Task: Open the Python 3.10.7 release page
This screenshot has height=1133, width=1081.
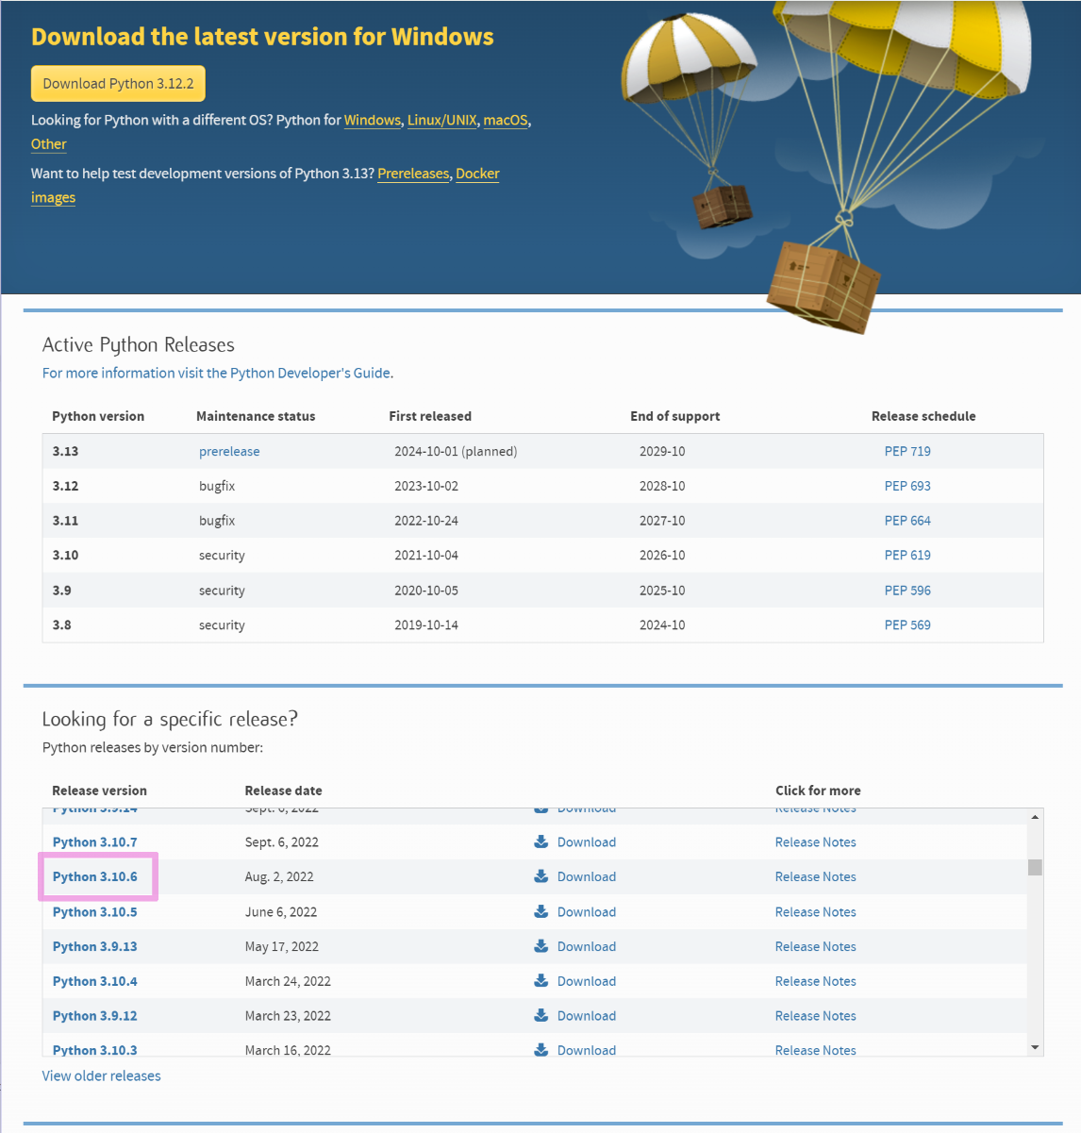Action: (x=95, y=841)
